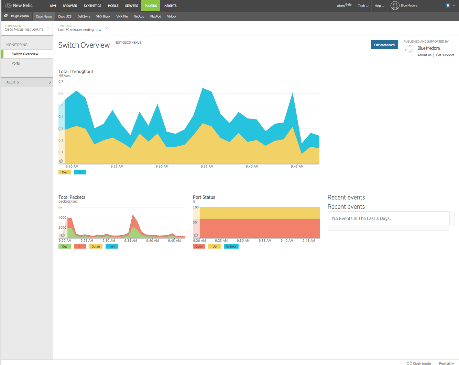459x365 pixels.
Task: Toggle the In series in Total Packets legend
Action: pos(80,247)
